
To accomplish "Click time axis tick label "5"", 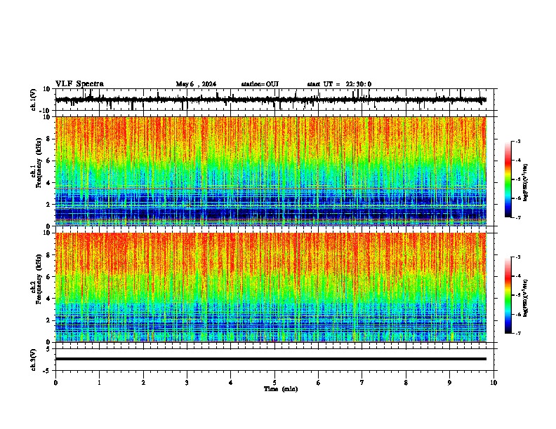I will click(x=274, y=383).
